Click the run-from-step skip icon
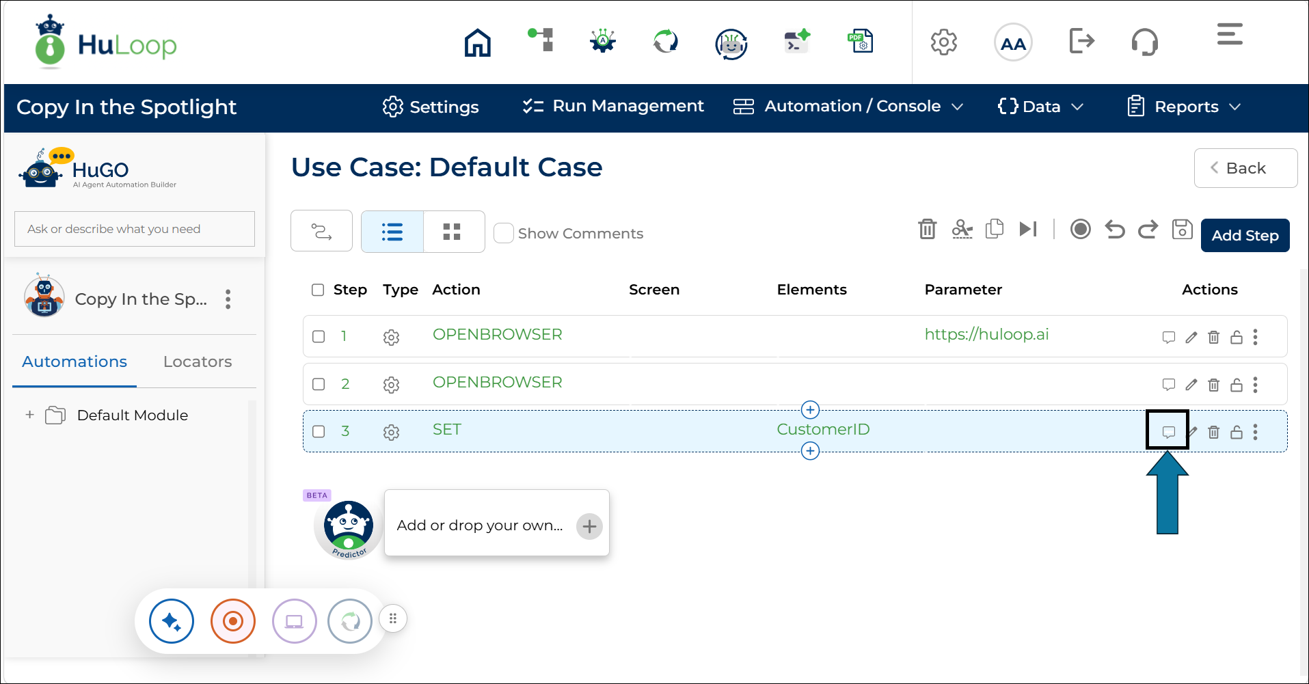This screenshot has height=684, width=1309. click(x=1028, y=229)
